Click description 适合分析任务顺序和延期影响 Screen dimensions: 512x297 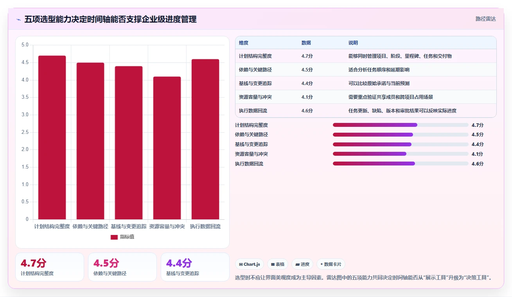(379, 70)
